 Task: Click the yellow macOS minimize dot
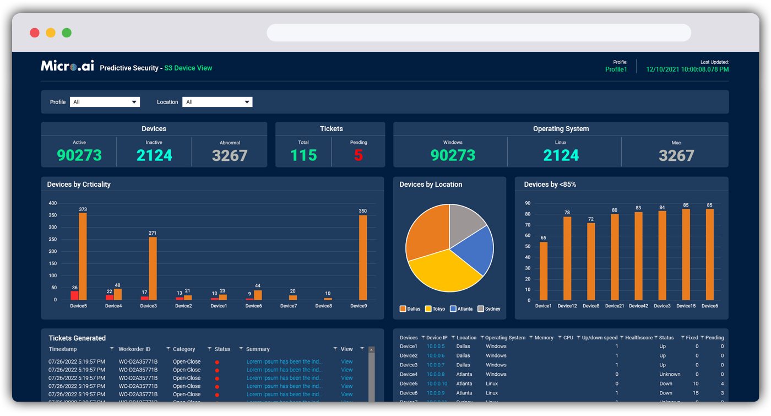coord(51,33)
